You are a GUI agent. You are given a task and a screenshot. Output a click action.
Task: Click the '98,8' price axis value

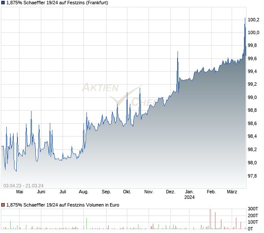click(x=252, y=110)
